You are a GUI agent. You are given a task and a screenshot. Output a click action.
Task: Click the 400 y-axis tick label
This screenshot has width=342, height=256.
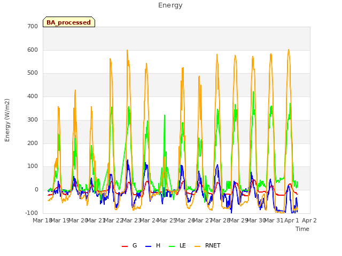(x=33, y=96)
